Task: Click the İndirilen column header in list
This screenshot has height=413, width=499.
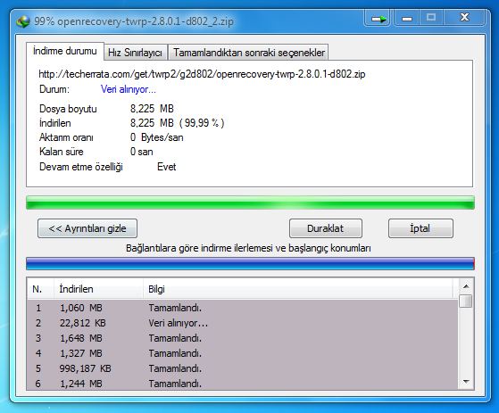Action: [98, 289]
